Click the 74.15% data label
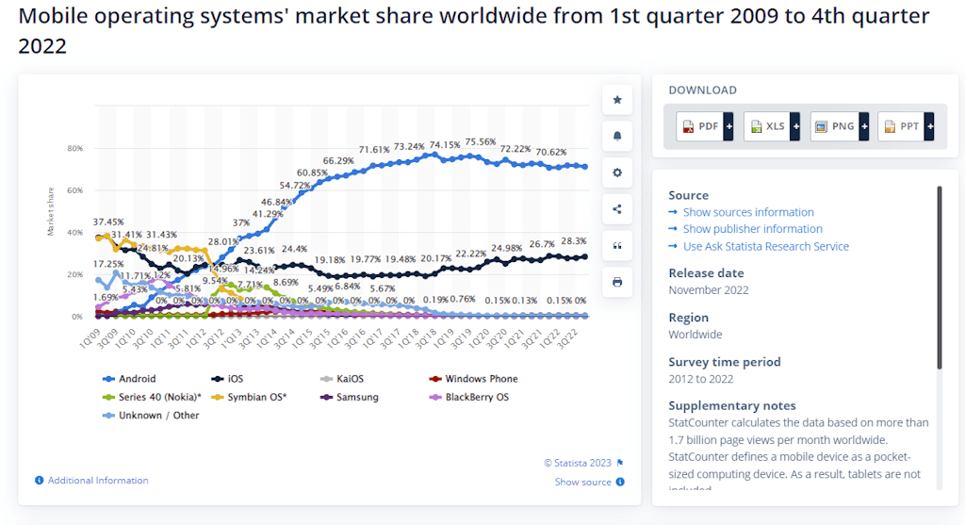Viewport: 965px width, 525px height. [445, 144]
